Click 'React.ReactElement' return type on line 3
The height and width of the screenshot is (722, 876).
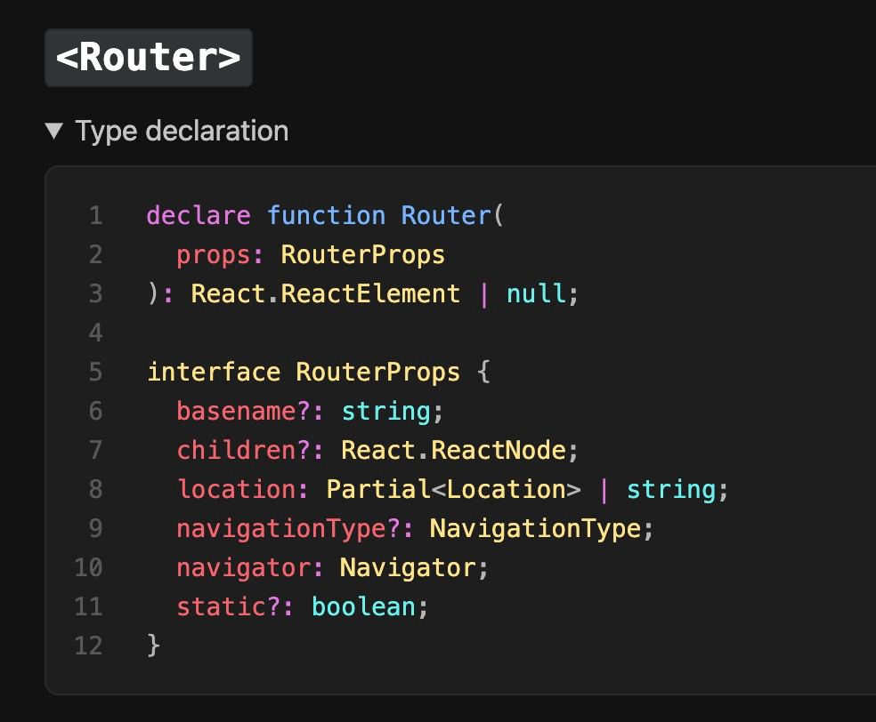pyautogui.click(x=326, y=293)
